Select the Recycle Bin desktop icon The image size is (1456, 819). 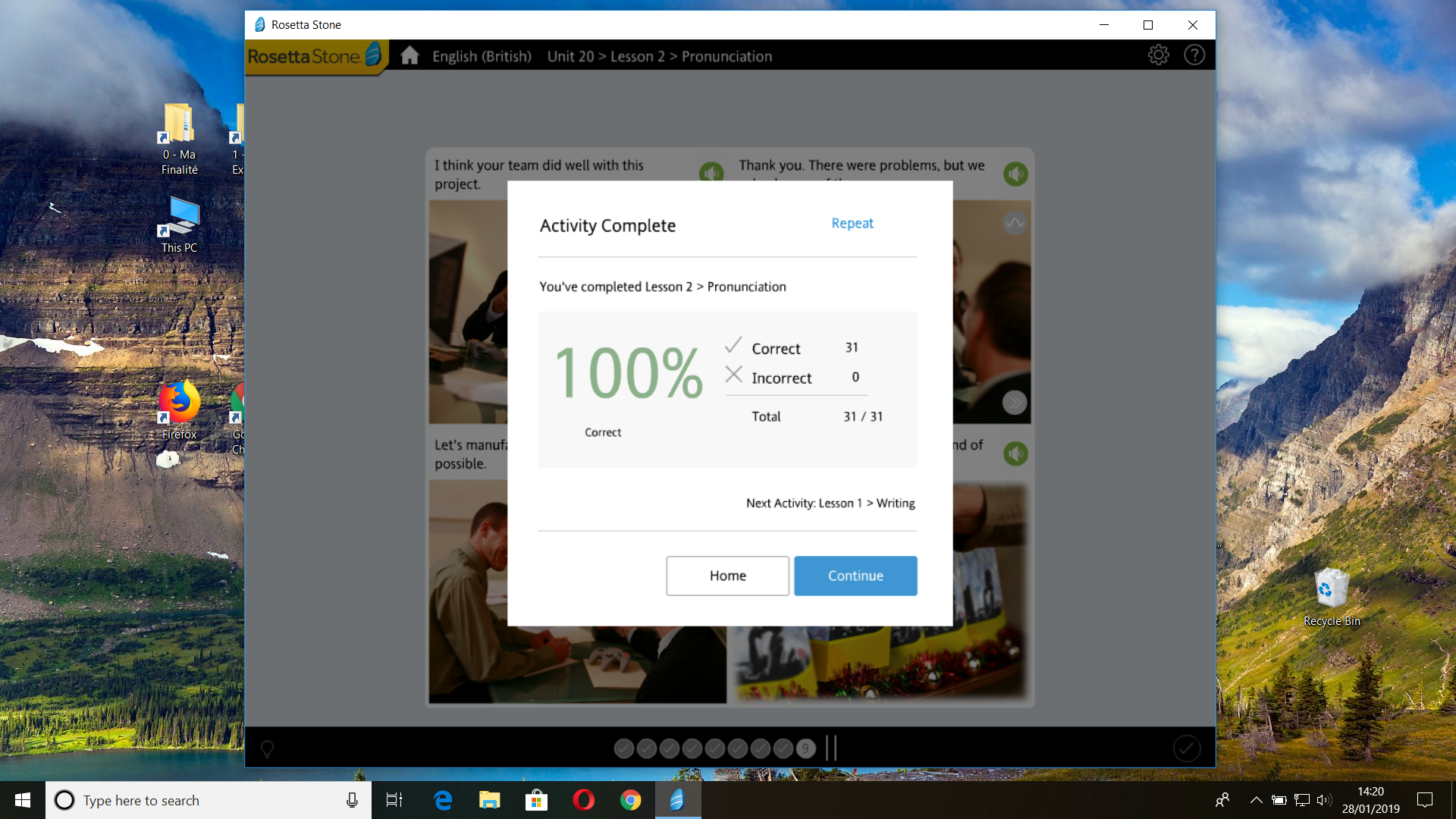tap(1332, 598)
